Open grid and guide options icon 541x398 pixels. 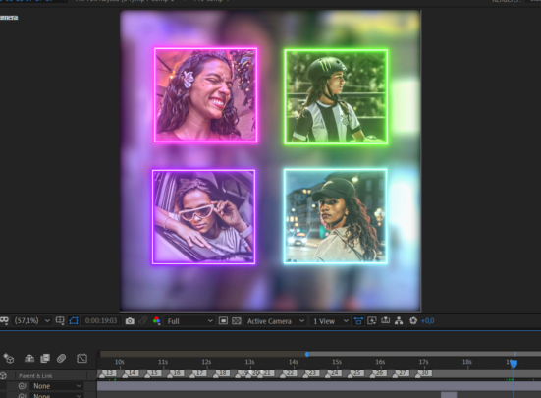point(60,321)
